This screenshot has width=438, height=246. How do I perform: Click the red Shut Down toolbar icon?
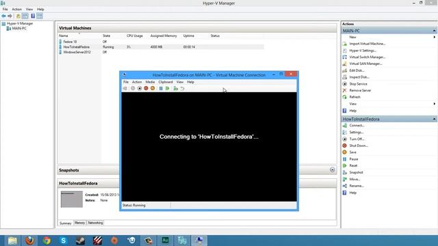click(x=146, y=88)
